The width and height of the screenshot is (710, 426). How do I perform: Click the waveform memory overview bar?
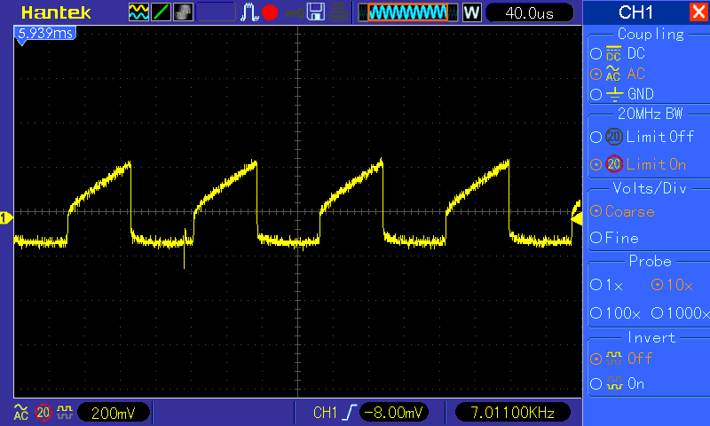coord(408,12)
